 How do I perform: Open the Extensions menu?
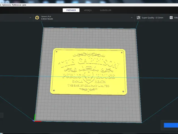click(7, 5)
